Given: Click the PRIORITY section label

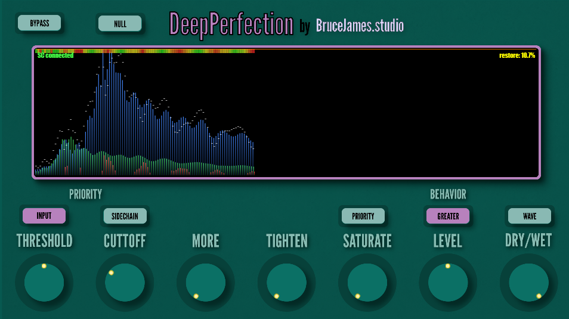Looking at the screenshot, I should pyautogui.click(x=86, y=194).
